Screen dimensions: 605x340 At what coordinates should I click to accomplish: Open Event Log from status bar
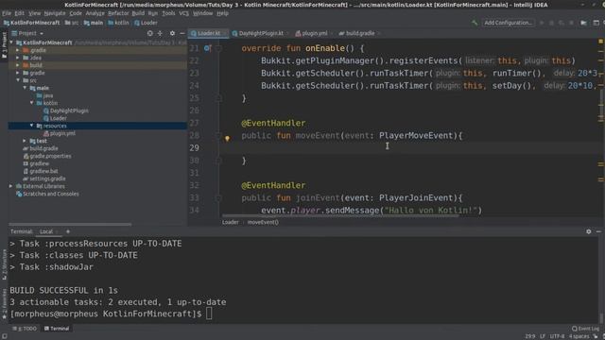(x=585, y=329)
